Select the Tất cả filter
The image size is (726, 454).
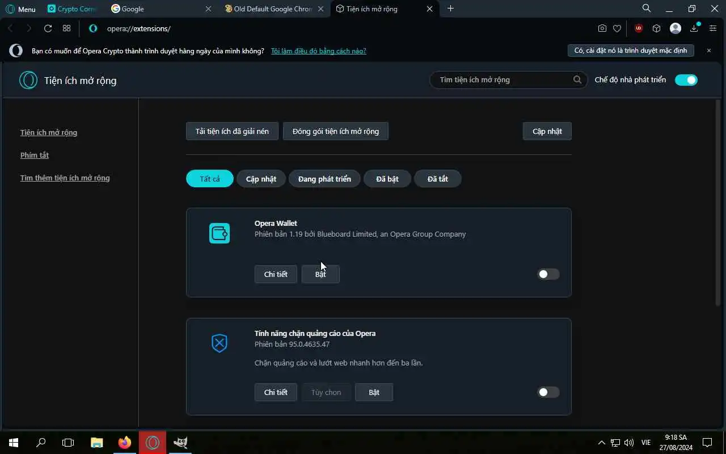pyautogui.click(x=210, y=179)
